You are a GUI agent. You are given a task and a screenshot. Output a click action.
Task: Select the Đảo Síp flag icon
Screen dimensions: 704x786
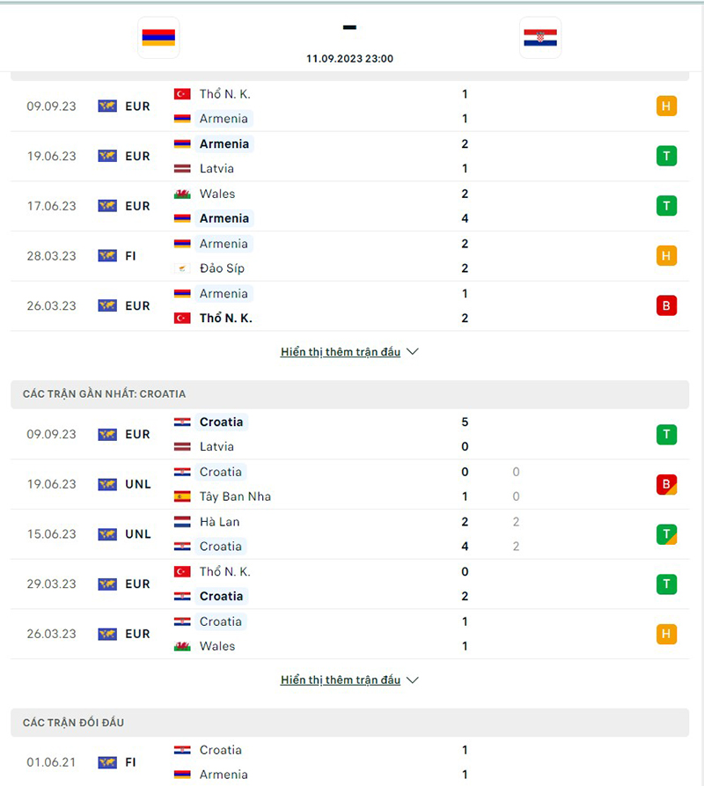(x=181, y=268)
